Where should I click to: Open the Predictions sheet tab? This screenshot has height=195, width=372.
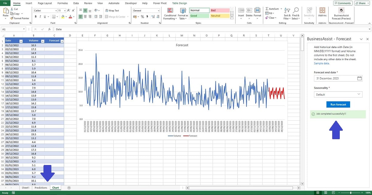40,187
